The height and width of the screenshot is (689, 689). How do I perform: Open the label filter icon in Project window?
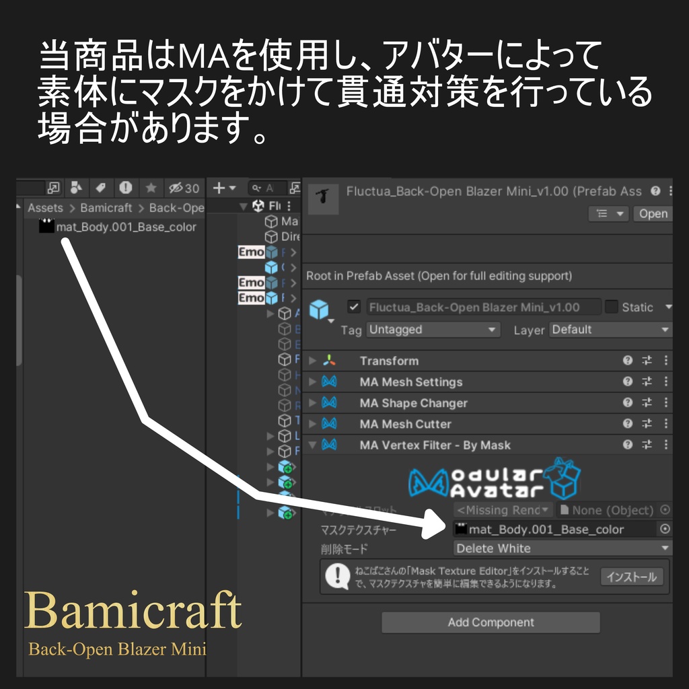click(100, 187)
